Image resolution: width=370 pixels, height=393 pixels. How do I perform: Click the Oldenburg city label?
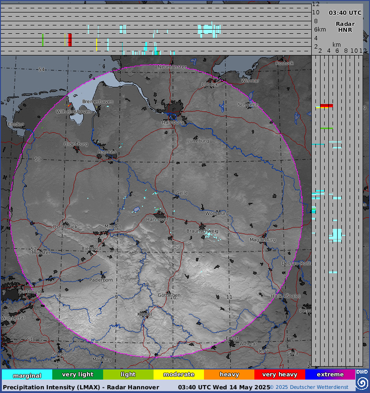[76, 144]
